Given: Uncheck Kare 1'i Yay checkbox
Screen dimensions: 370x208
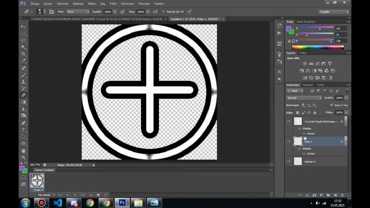Looking at the screenshot, I should [x=332, y=105].
